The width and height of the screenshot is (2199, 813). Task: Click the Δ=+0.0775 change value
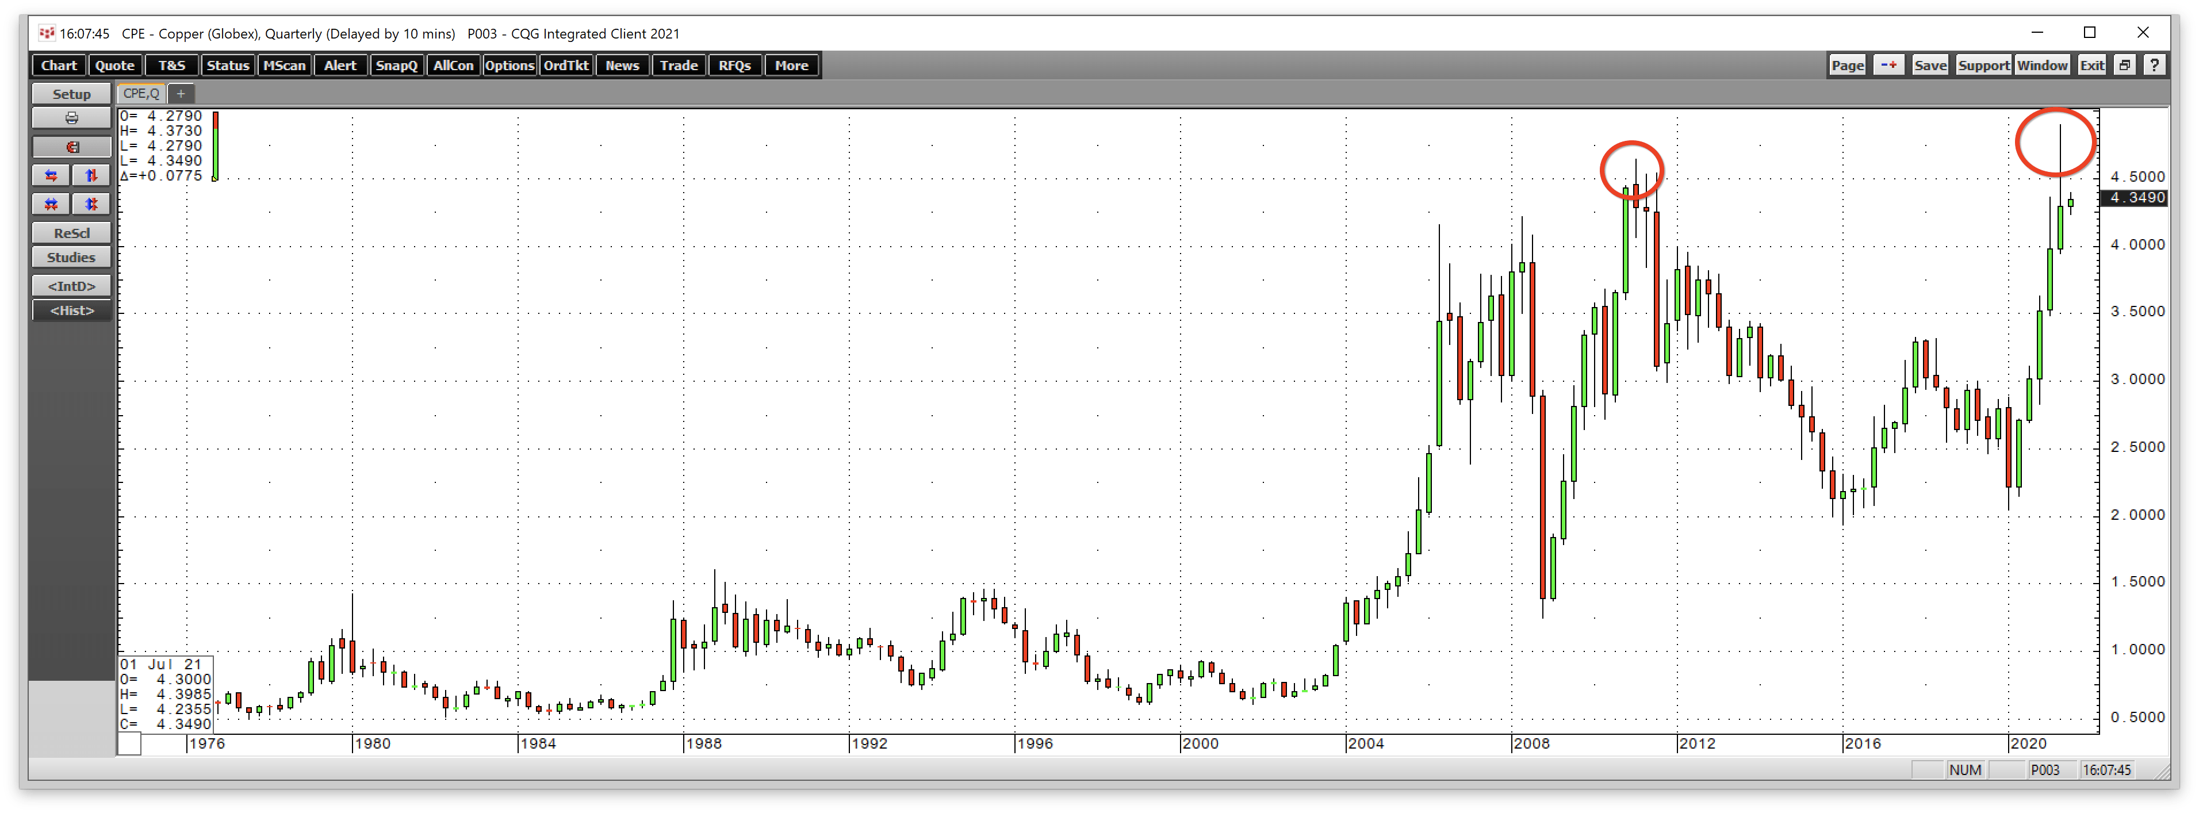162,176
